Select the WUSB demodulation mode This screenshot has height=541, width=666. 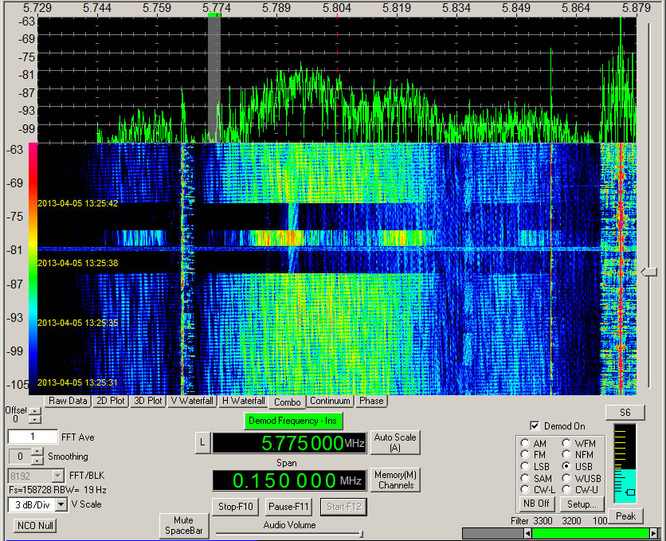(566, 478)
